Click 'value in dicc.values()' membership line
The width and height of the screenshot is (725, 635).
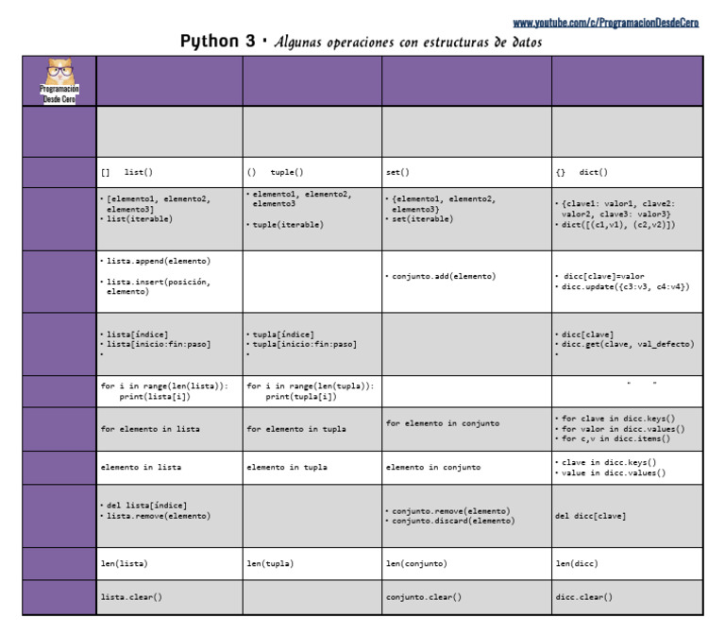(x=614, y=473)
